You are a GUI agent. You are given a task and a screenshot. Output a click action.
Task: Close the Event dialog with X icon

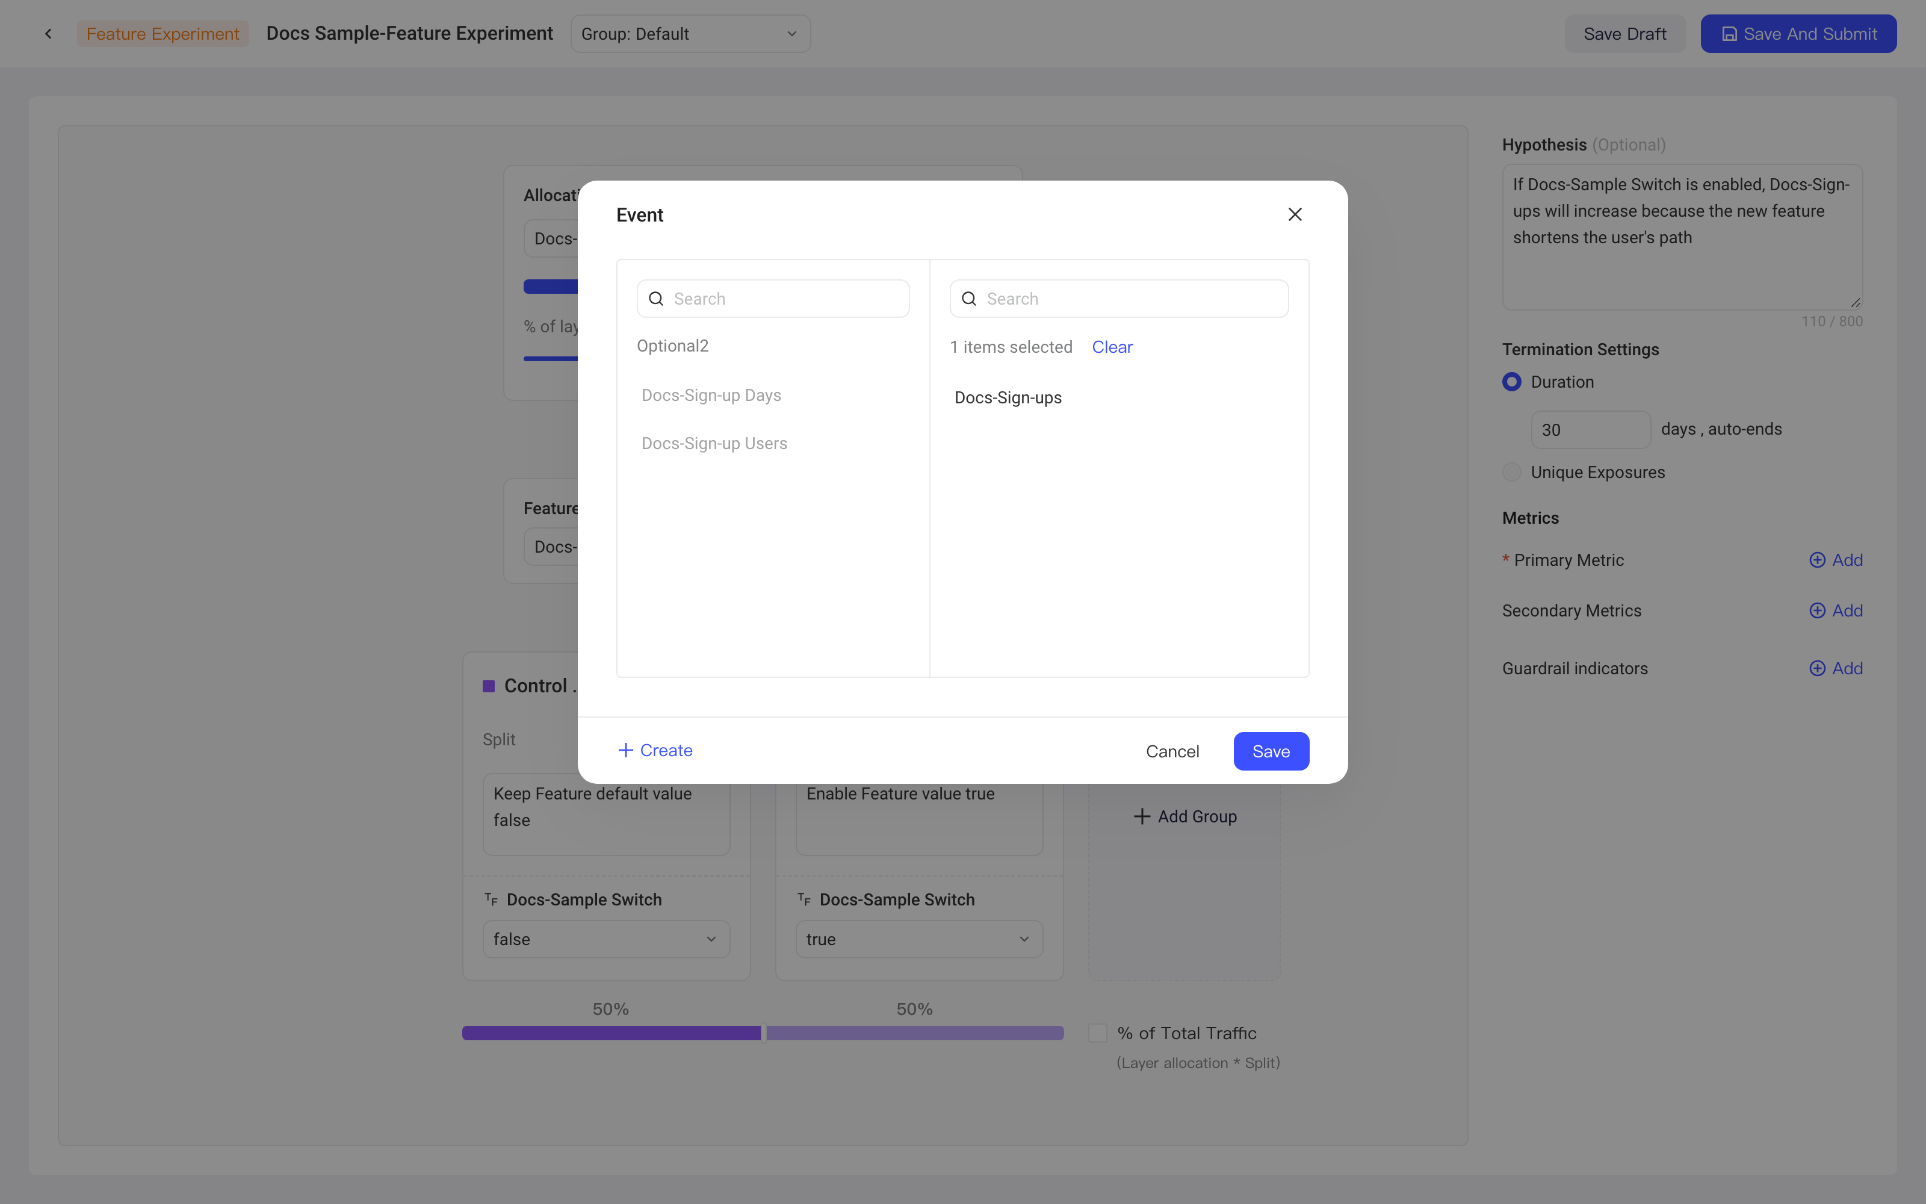[x=1295, y=214]
